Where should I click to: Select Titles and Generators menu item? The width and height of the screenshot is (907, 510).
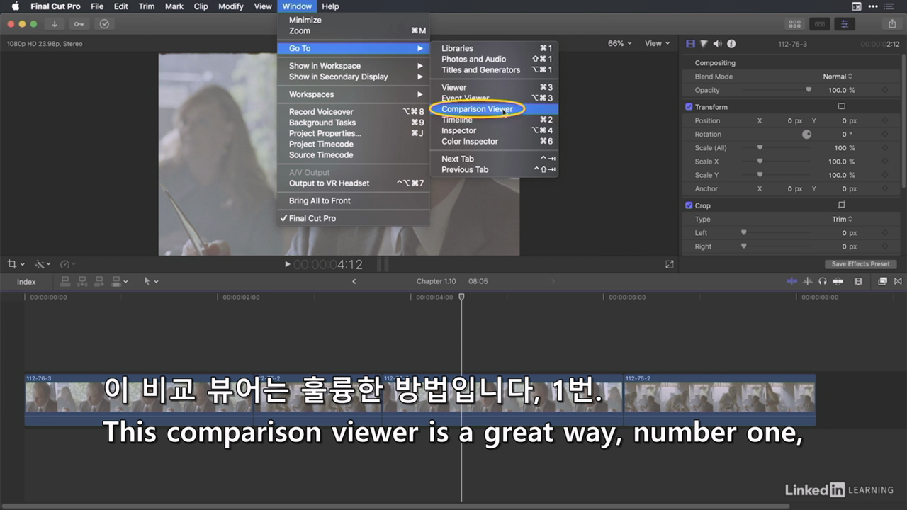pos(495,70)
